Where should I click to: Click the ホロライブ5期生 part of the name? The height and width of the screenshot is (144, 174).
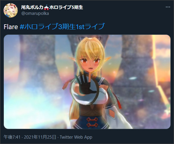66,7
